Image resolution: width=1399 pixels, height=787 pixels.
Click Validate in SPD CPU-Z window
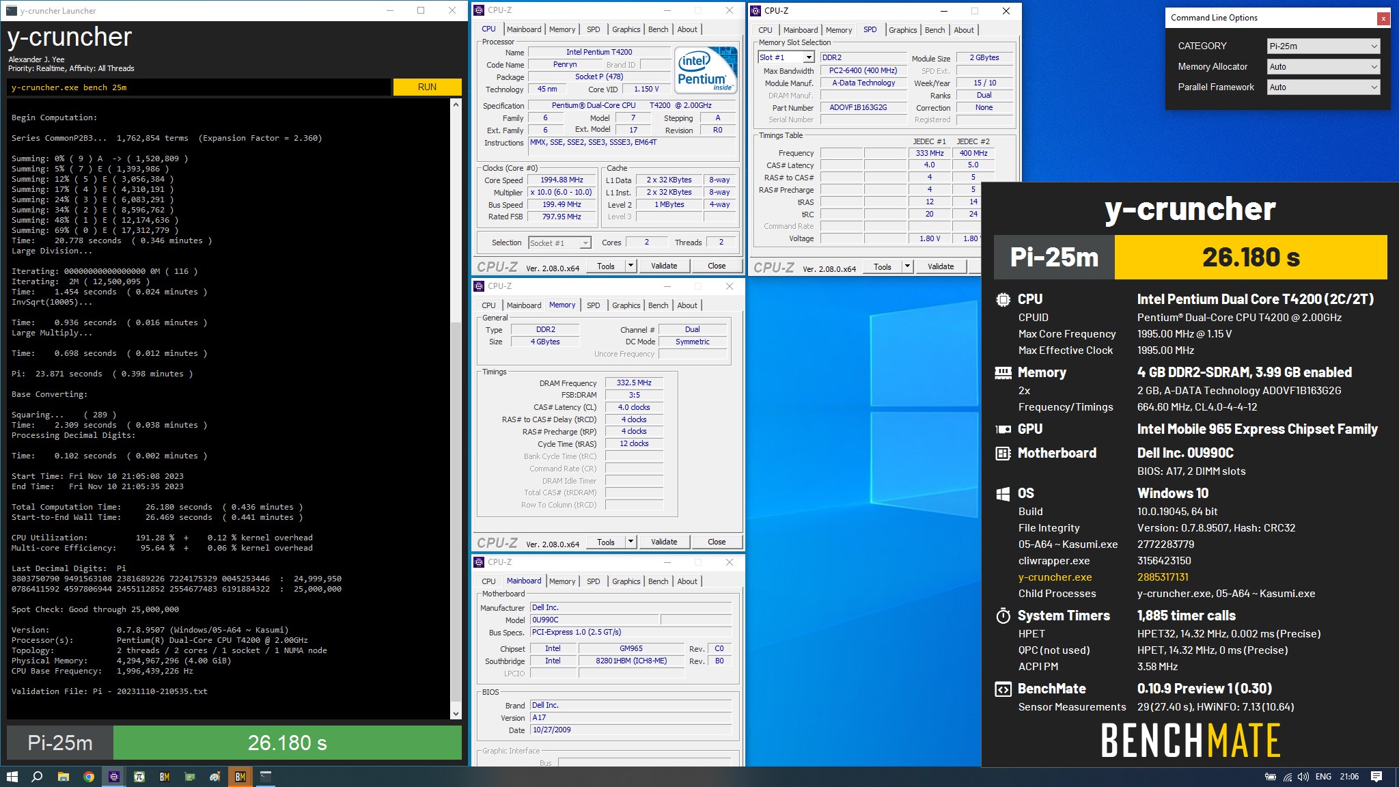tap(941, 266)
